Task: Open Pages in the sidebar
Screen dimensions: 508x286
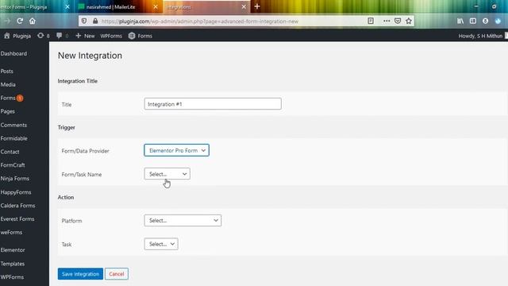Action: (7, 111)
